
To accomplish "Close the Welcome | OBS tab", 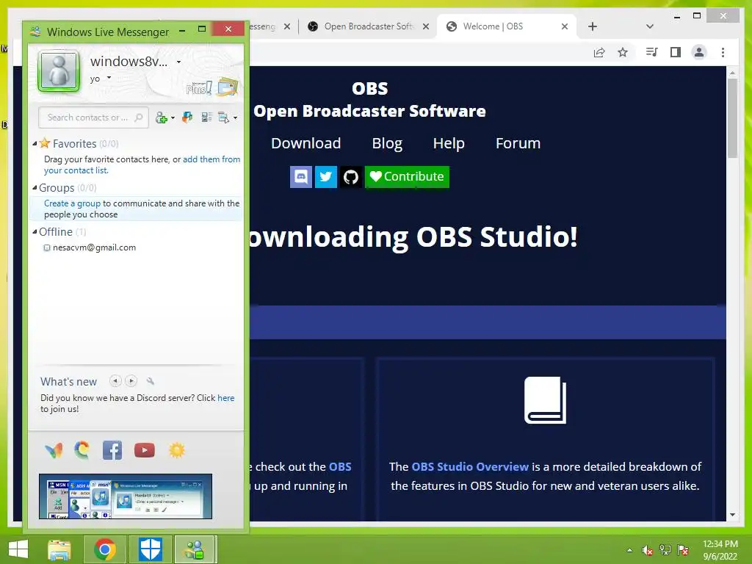I will point(565,26).
